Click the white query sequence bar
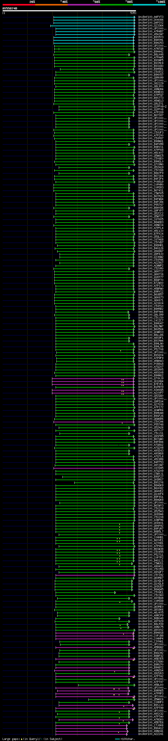The height and width of the screenshot is (741, 168). 69,11
